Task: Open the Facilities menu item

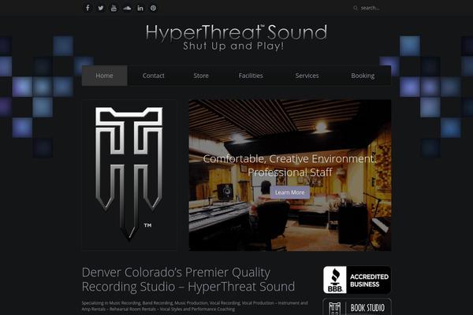Action: point(251,76)
